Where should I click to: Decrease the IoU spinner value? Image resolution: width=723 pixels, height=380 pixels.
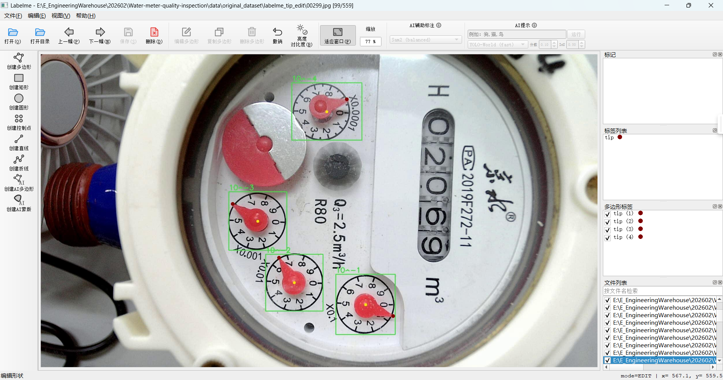[x=582, y=47]
